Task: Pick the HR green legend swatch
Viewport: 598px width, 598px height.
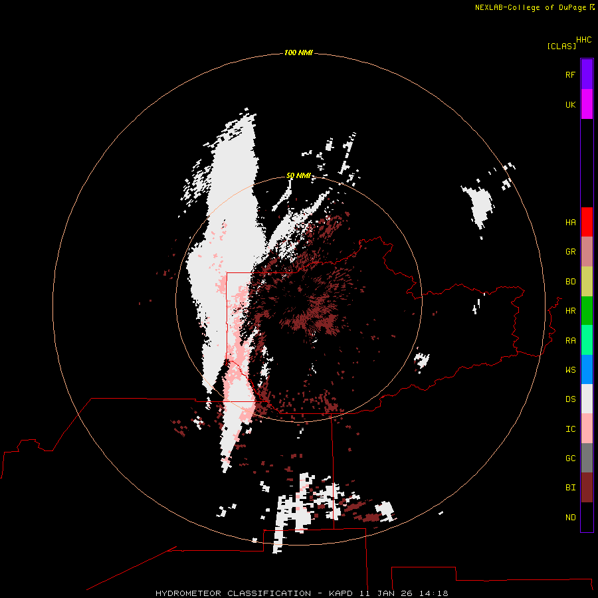Action: click(587, 311)
